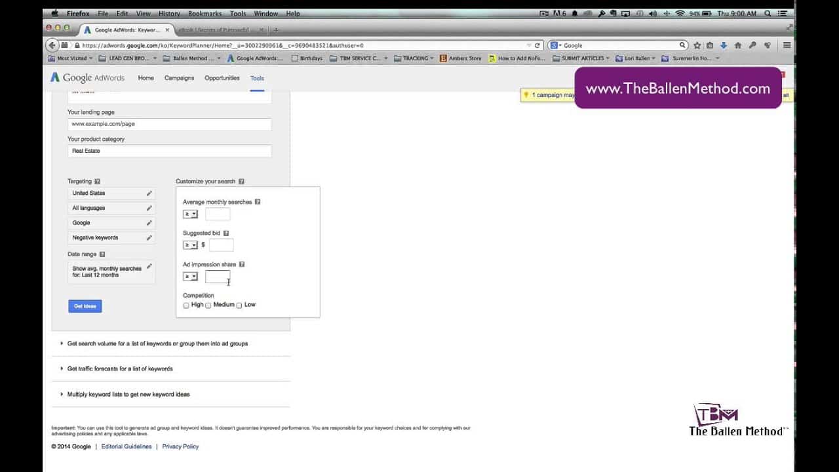Open Editorial Guidelines link
This screenshot has height=472, width=839.
[127, 446]
